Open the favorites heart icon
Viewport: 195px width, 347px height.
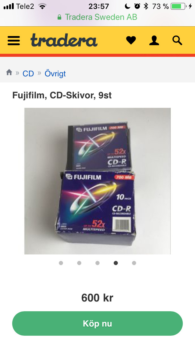coord(131,41)
